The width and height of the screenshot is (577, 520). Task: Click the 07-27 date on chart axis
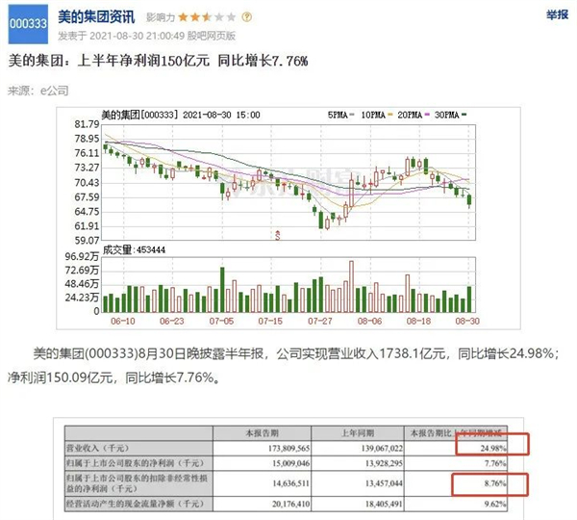(x=319, y=321)
